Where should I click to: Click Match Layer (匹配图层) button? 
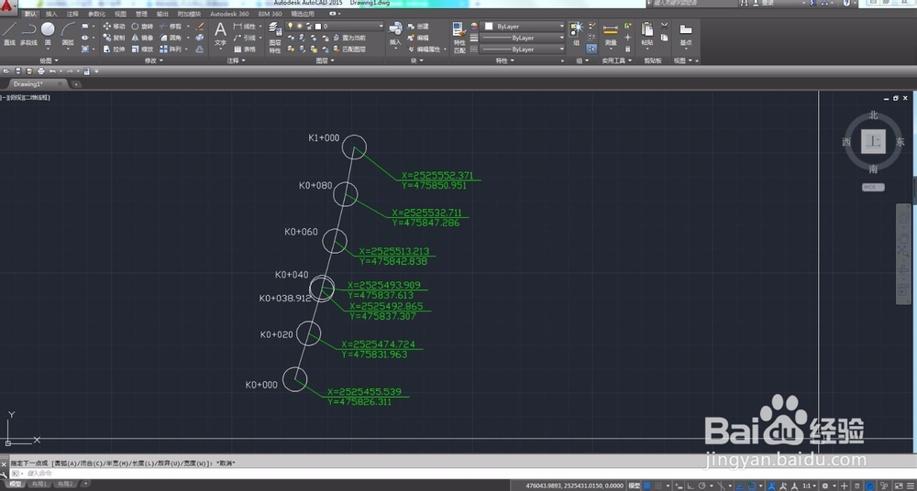(x=349, y=49)
